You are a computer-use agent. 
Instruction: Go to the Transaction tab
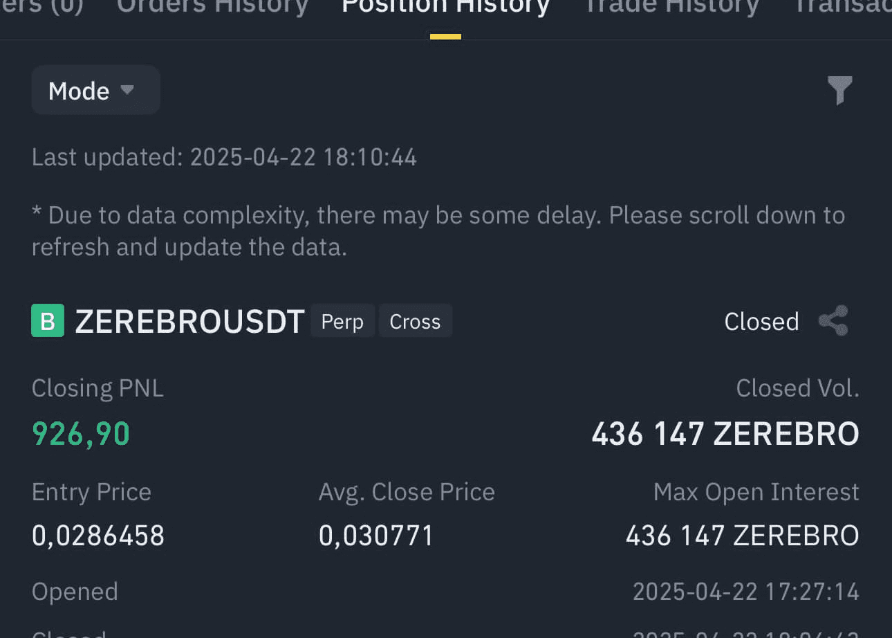click(x=842, y=6)
